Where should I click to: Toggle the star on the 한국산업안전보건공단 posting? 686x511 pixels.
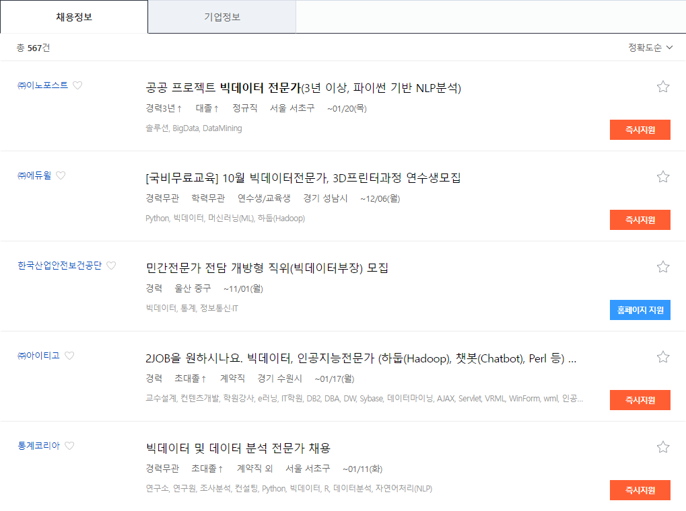tap(662, 266)
